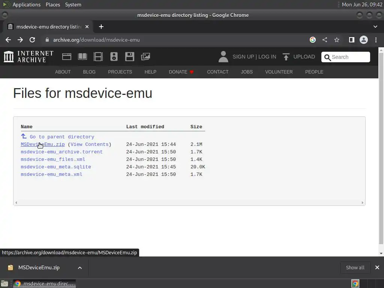Image resolution: width=384 pixels, height=288 pixels.
Task: Click View Contents link
Action: (x=89, y=144)
